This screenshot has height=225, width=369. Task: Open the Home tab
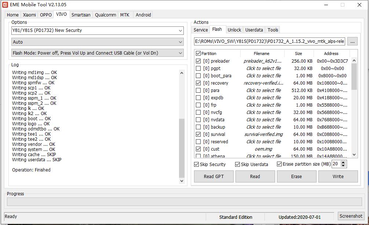coord(13,15)
